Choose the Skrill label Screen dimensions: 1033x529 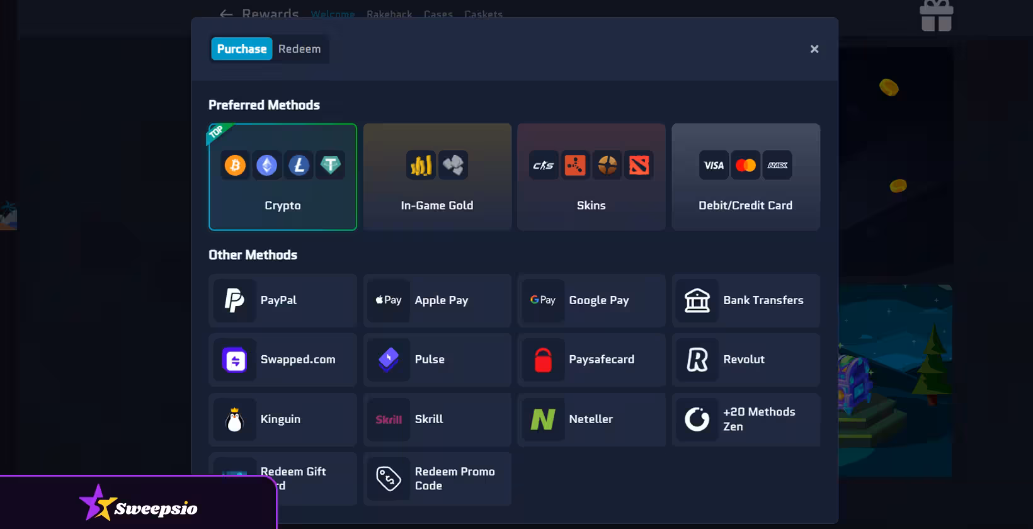(x=429, y=419)
